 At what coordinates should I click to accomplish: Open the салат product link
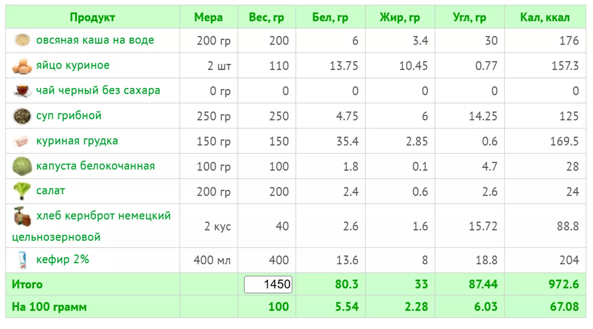tap(50, 191)
